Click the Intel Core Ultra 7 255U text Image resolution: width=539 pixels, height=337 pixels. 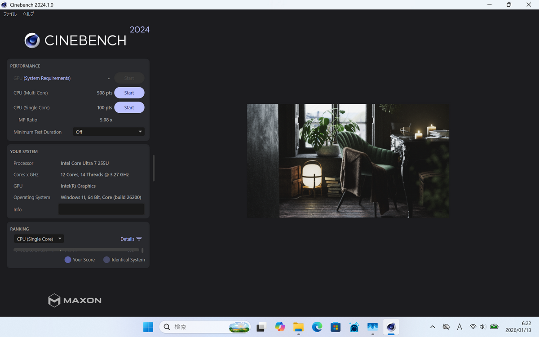point(85,163)
